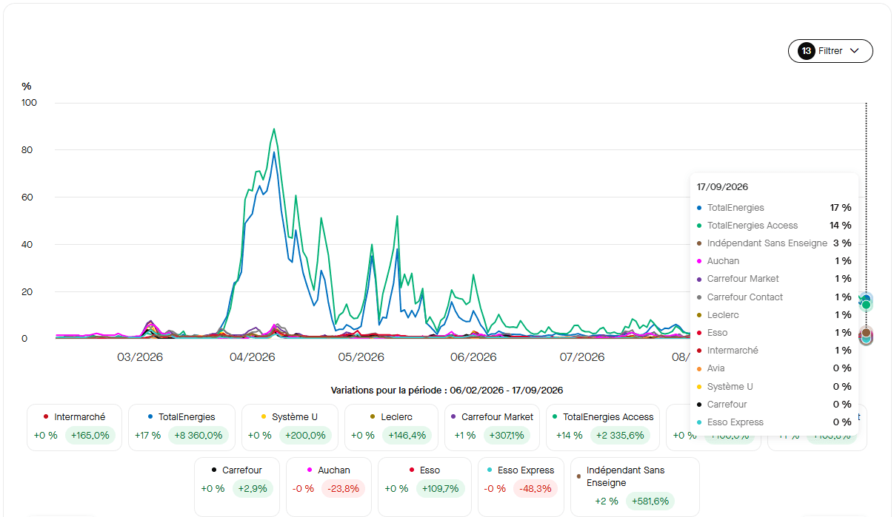Click the 100 y-axis label
The width and height of the screenshot is (894, 517).
click(x=29, y=103)
